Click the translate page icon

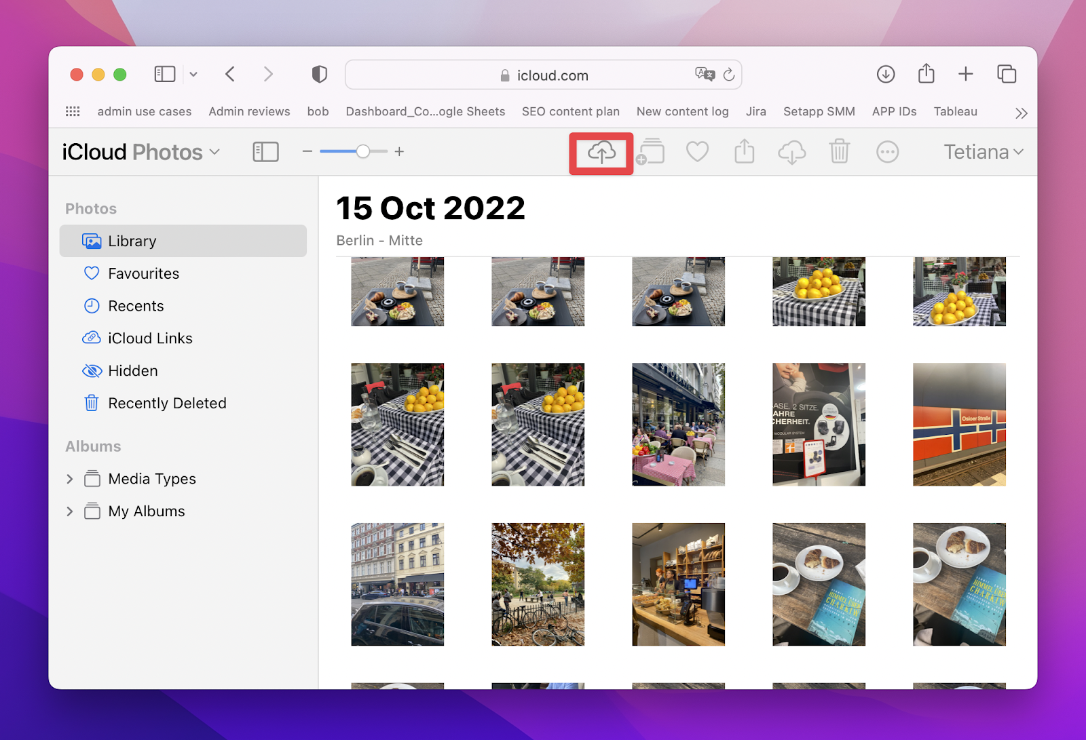(x=705, y=74)
